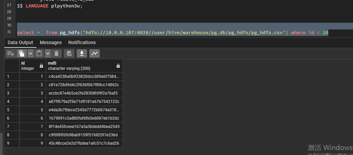Screen dimensions: 353x155
Task: Click cell 8f14e45fceea167a5a36dedd4bea2543
Action: coord(84,127)
